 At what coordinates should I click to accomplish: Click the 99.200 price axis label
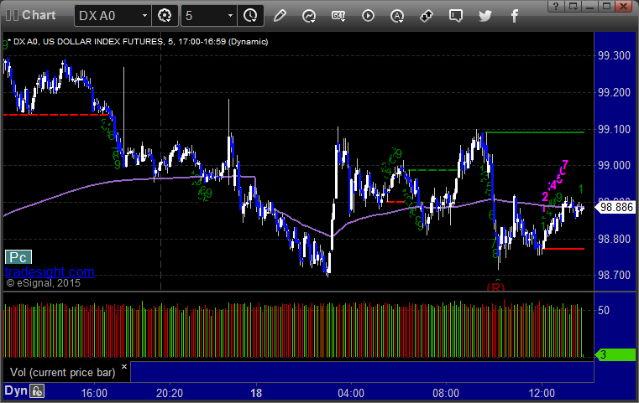(614, 93)
